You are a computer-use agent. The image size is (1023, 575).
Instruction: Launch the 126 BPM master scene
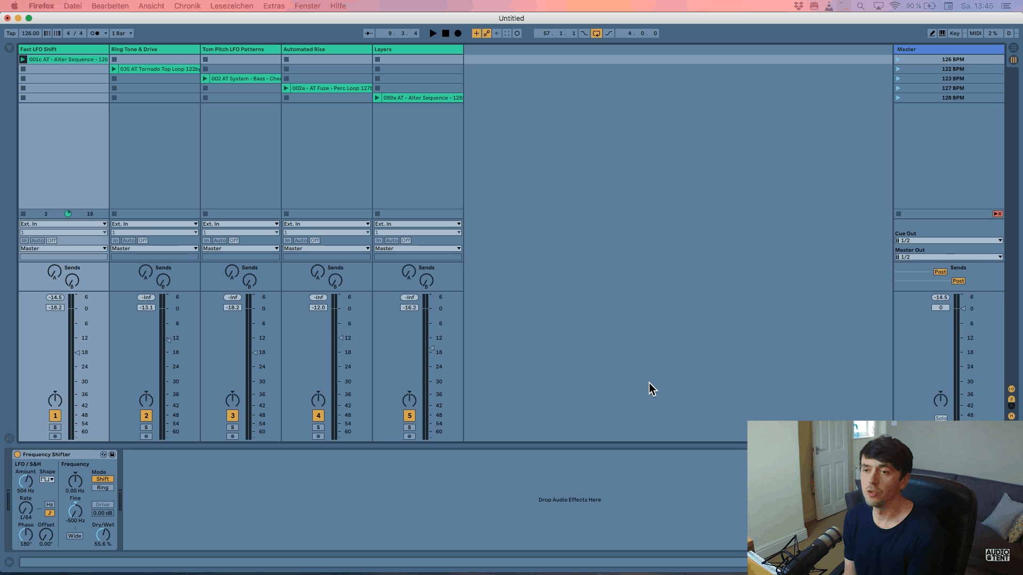click(x=898, y=60)
